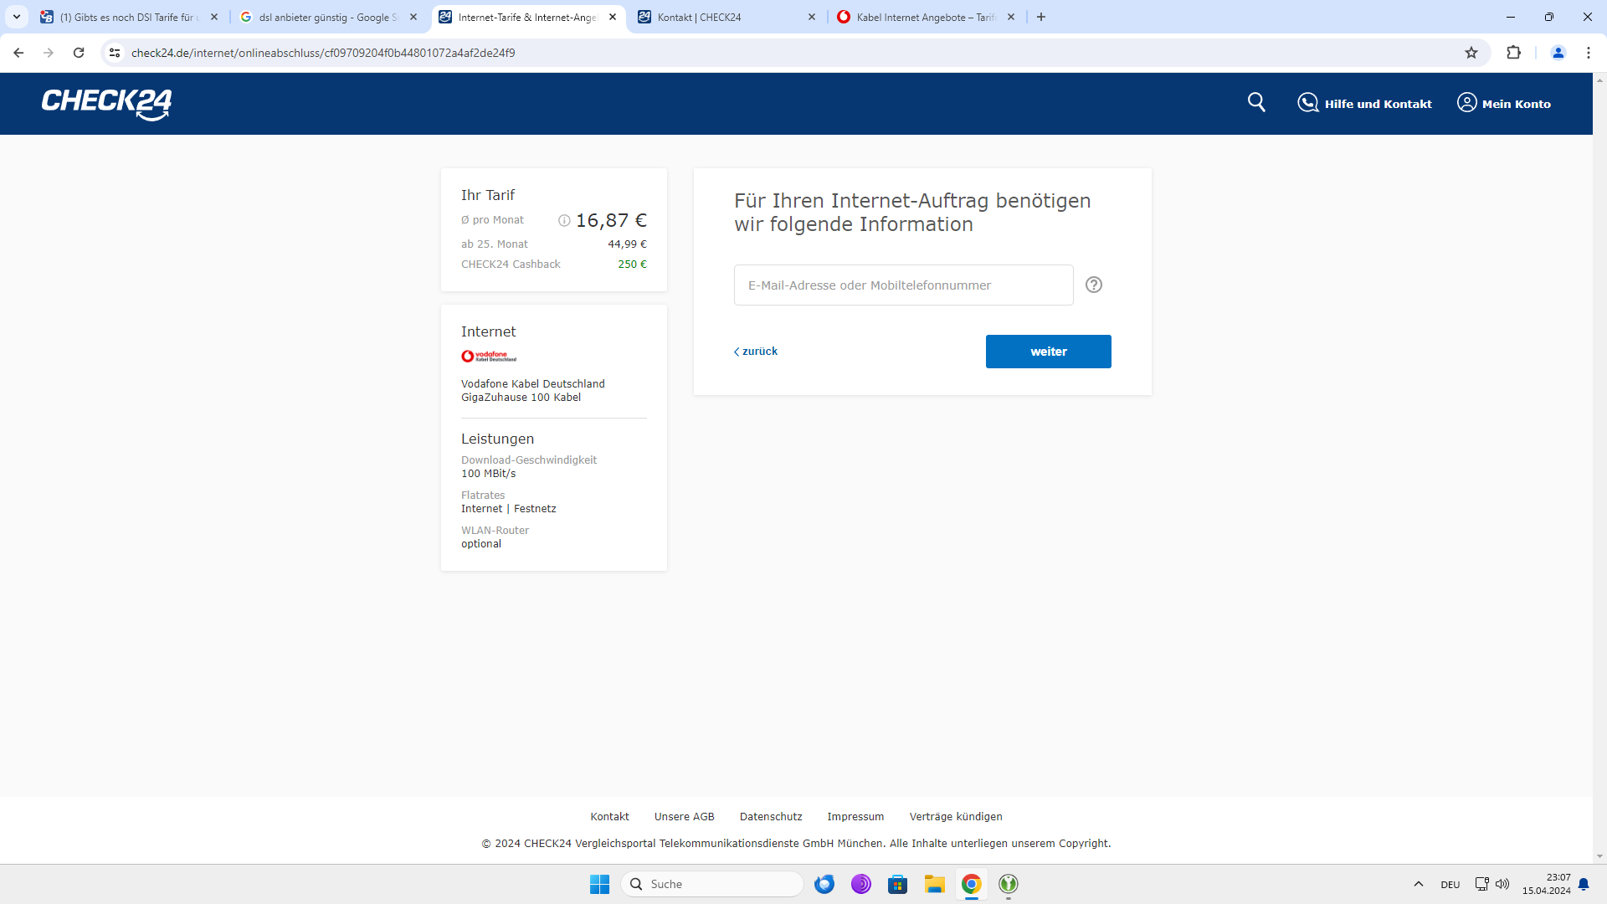
Task: Click the help question mark beside input
Action: coord(1093,285)
